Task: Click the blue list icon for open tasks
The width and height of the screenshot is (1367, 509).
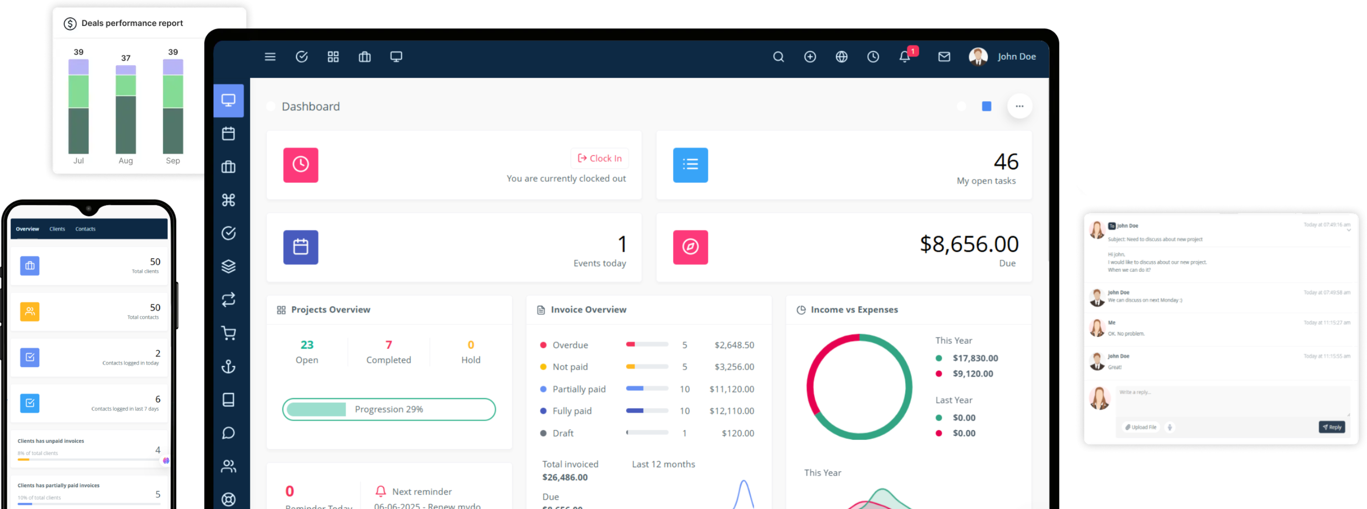Action: coord(690,165)
